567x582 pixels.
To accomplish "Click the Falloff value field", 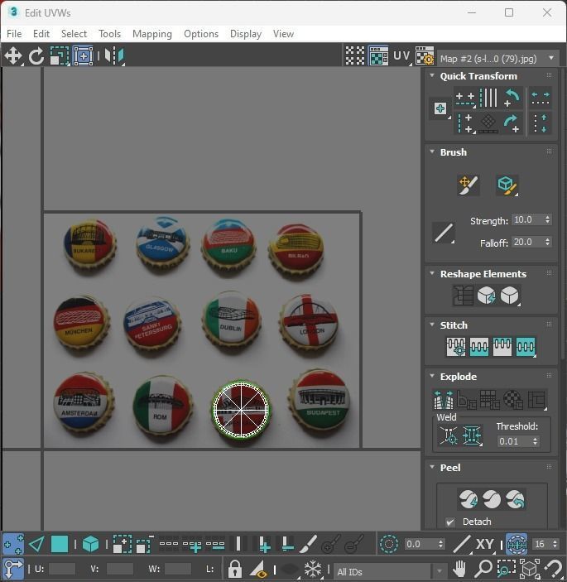I will pos(527,242).
